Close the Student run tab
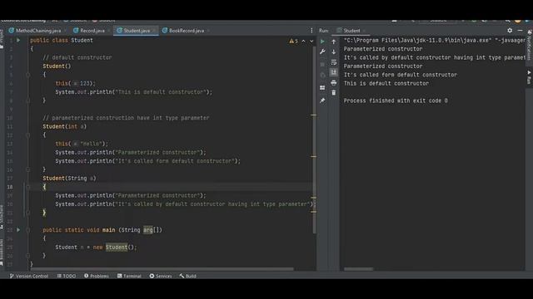Viewport: 533px width, 299px height. [x=364, y=31]
